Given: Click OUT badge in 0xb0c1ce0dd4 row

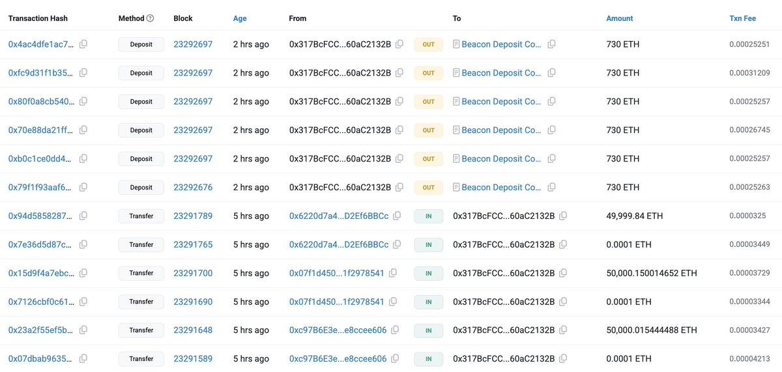Looking at the screenshot, I should click(x=428, y=159).
